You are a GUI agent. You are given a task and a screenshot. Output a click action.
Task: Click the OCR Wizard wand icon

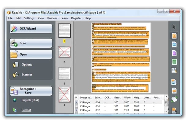(x=14, y=29)
